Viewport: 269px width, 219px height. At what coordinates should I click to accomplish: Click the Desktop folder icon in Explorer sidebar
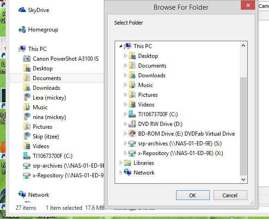point(27,69)
